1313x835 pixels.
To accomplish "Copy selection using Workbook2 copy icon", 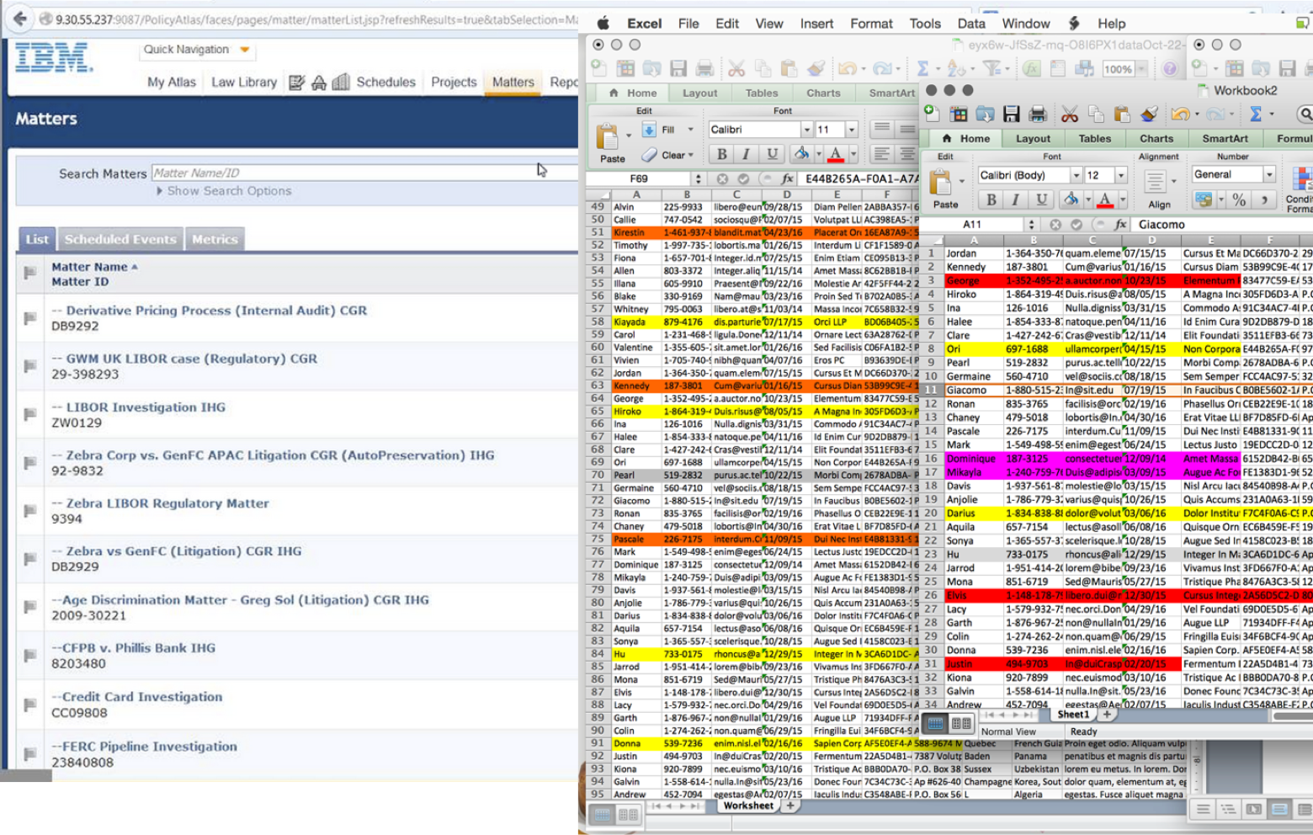I will [1096, 114].
